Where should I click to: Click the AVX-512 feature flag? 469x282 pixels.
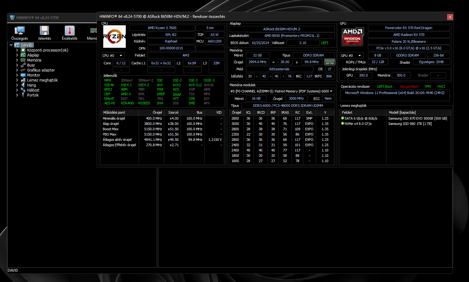click(x=195, y=85)
